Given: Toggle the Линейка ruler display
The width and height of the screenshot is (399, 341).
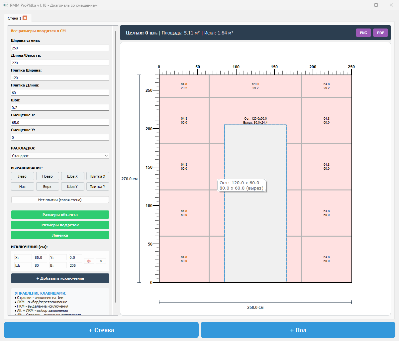Looking at the screenshot, I should (x=60, y=235).
